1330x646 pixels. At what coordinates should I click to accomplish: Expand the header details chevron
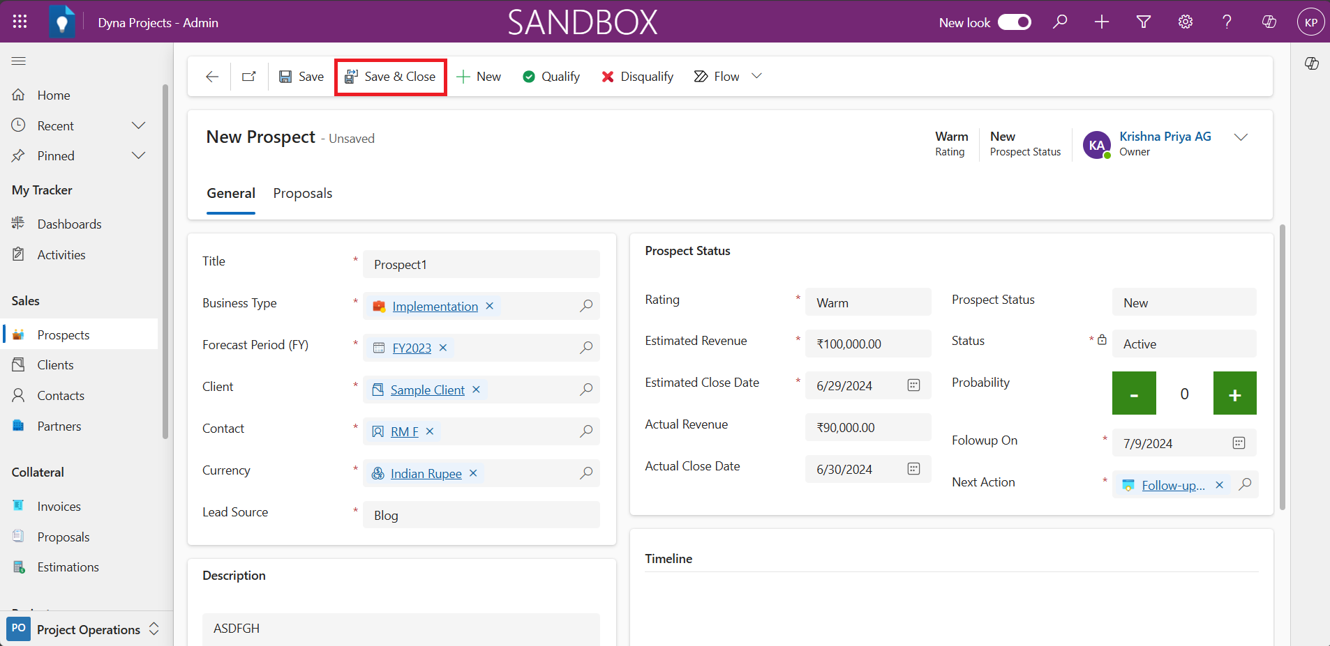[x=1241, y=137]
